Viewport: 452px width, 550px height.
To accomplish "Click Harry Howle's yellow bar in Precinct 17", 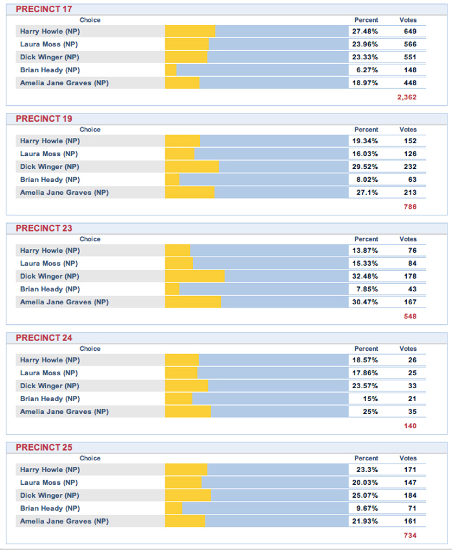I will (x=190, y=31).
